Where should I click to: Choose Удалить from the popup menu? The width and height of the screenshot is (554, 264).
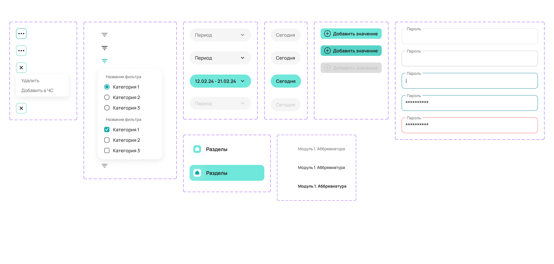click(x=30, y=81)
